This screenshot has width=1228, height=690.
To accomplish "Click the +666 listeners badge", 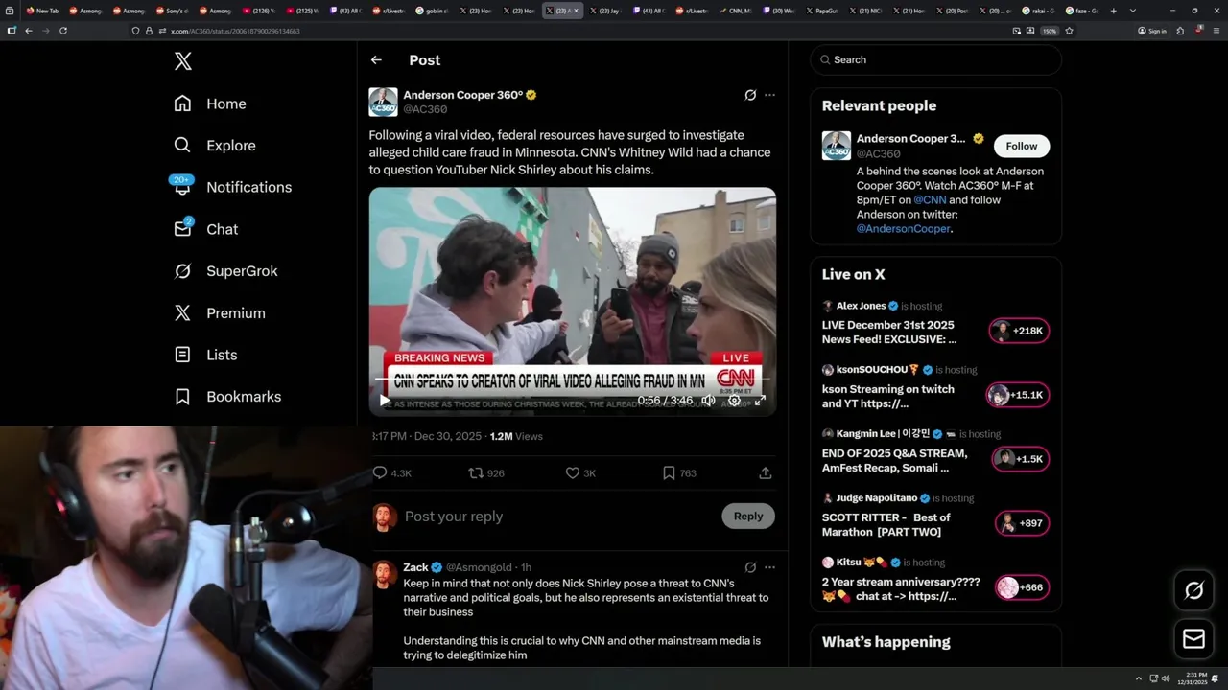I will (1023, 587).
